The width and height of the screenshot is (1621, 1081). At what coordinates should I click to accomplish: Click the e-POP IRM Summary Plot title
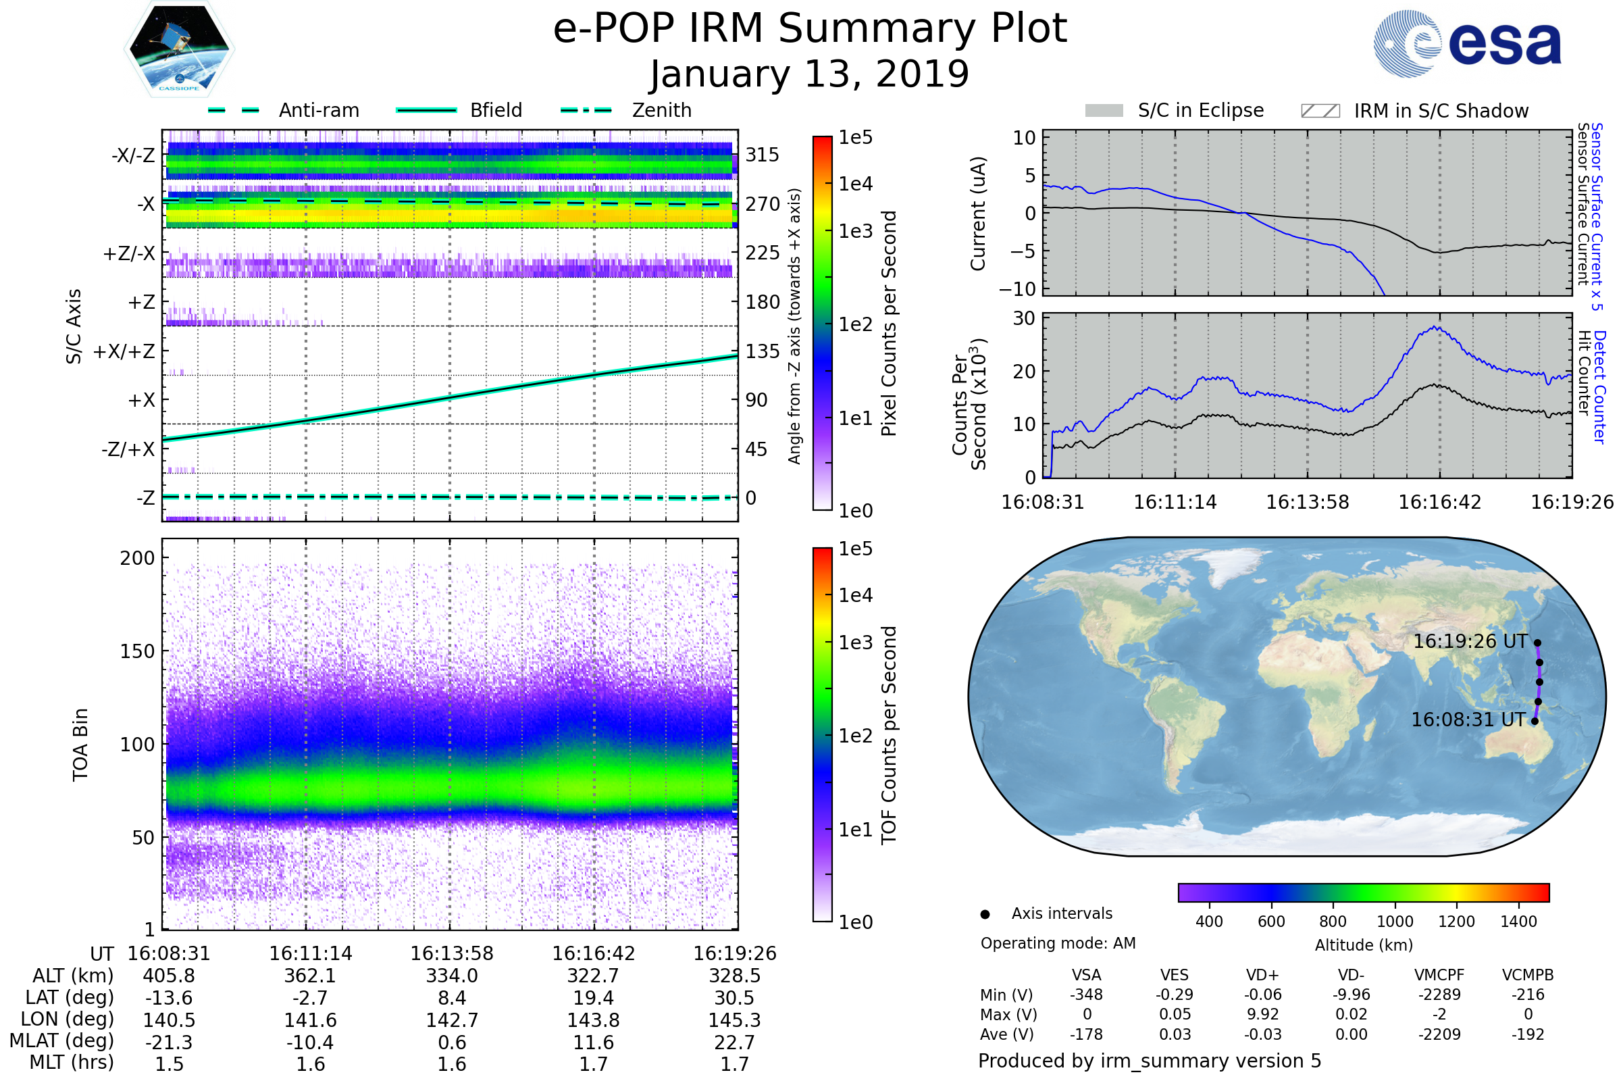tap(810, 29)
